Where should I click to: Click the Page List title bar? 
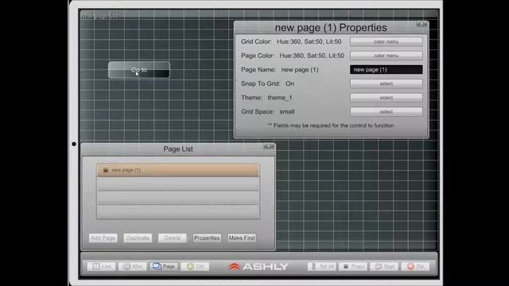[178, 149]
